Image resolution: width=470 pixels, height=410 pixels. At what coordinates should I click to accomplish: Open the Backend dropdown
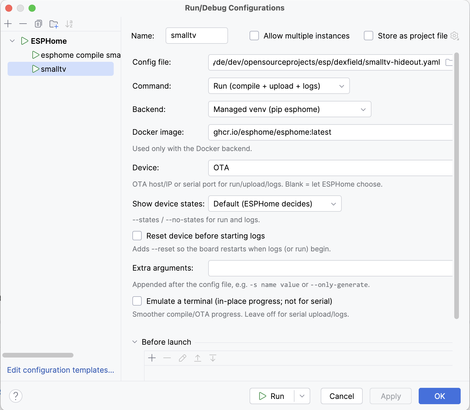tap(290, 109)
